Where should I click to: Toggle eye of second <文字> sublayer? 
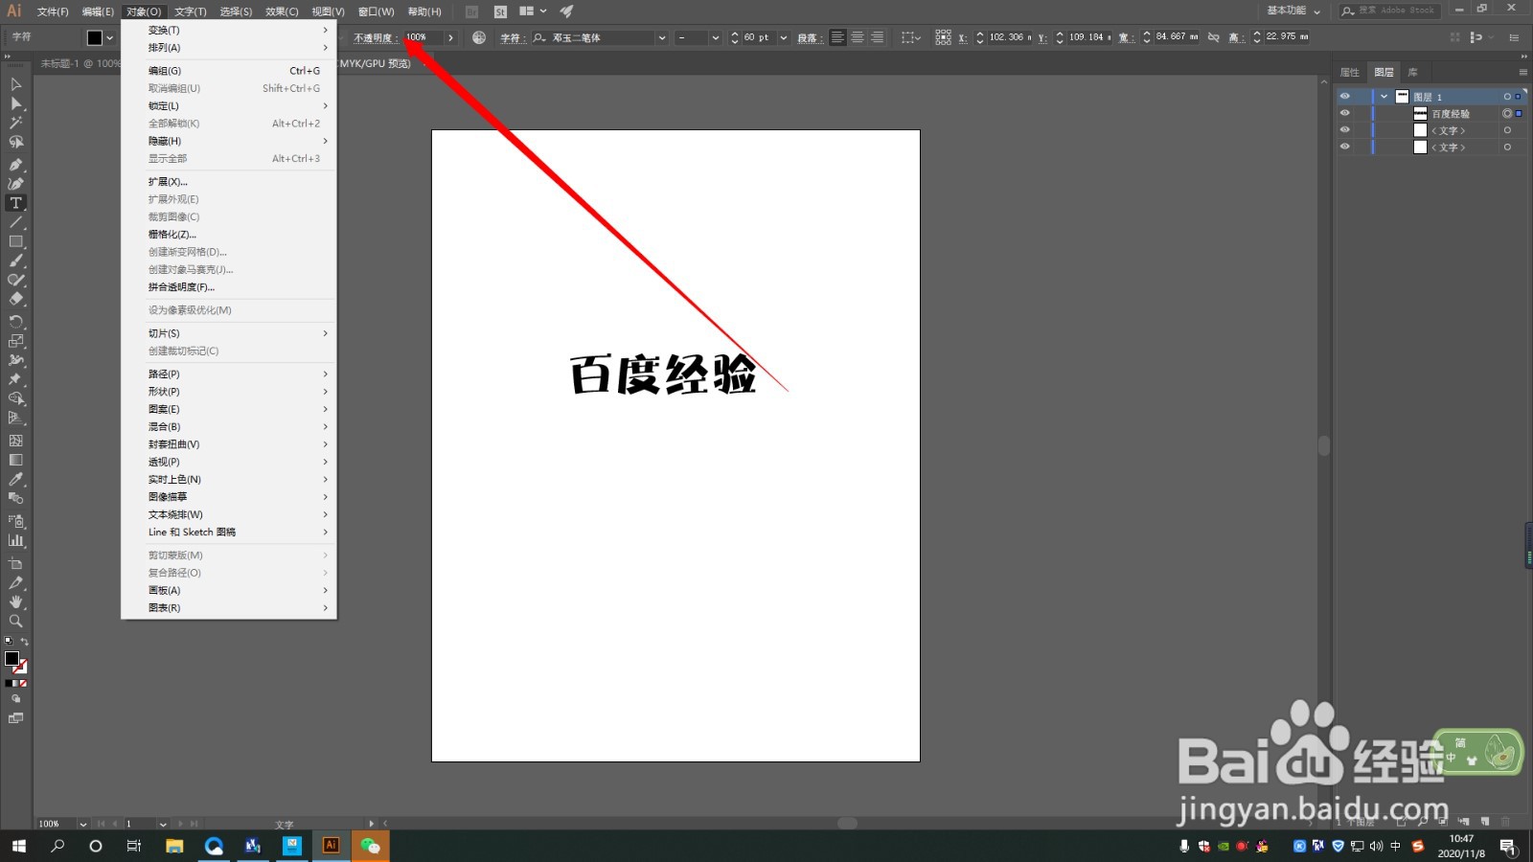(x=1344, y=147)
